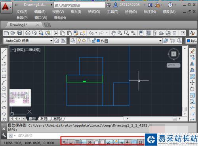Image resolution: width=198 pixels, height=146 pixels.
Task: Save drawing with the floppy disk icon
Action: click(19, 33)
